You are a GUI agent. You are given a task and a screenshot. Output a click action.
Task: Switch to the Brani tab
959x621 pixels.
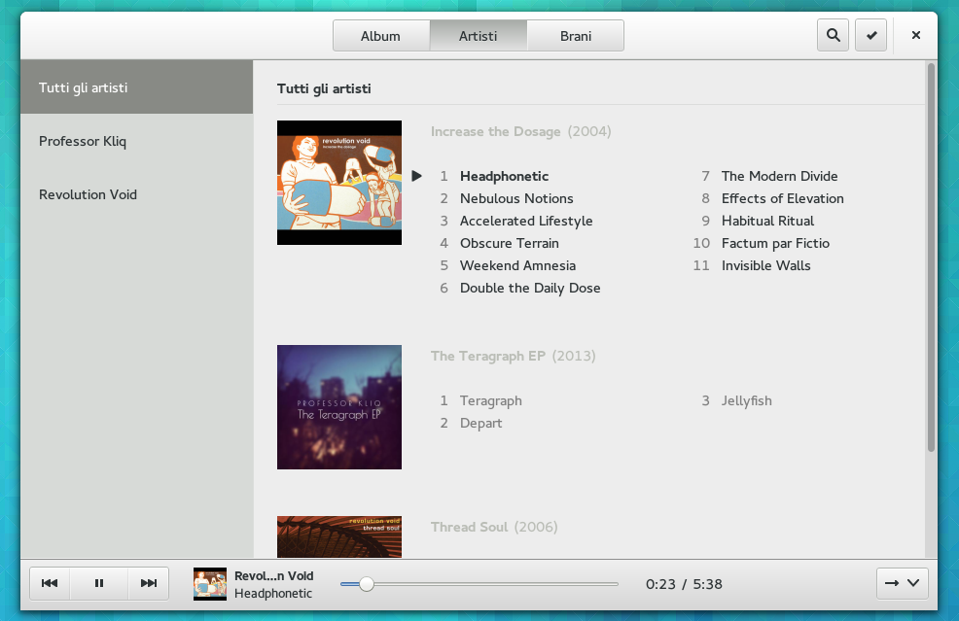tap(576, 36)
